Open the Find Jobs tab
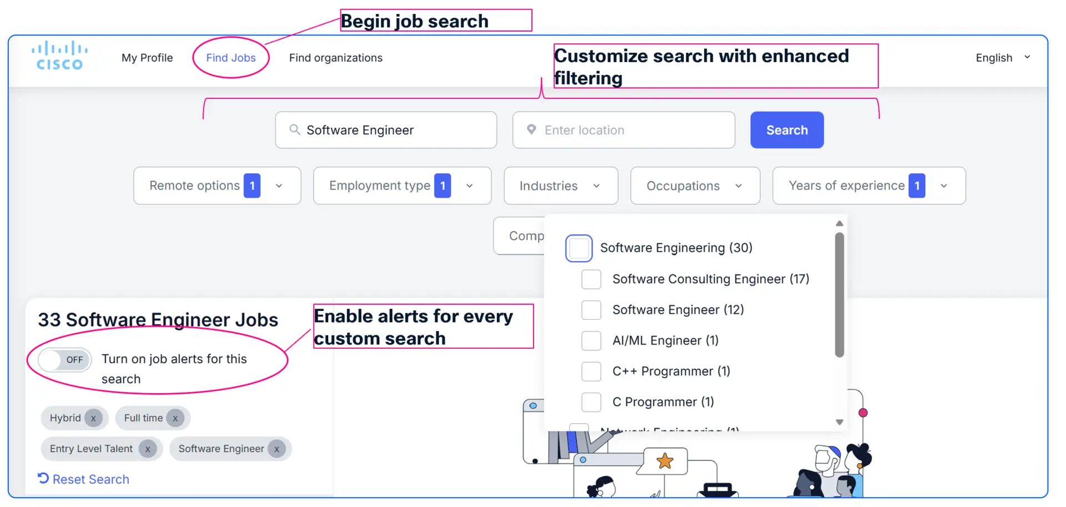Image resolution: width=1066 pixels, height=507 pixels. [x=231, y=58]
